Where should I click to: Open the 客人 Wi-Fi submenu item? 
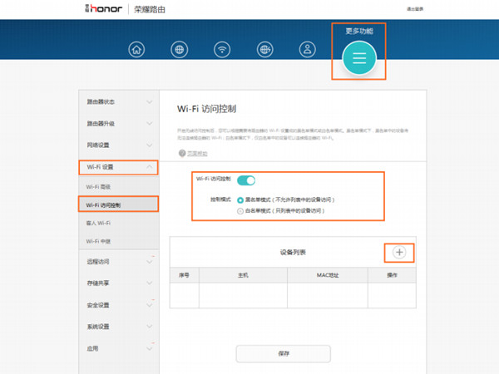(x=98, y=223)
